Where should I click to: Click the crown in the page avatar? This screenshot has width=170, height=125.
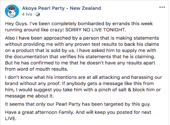(x=11, y=8)
